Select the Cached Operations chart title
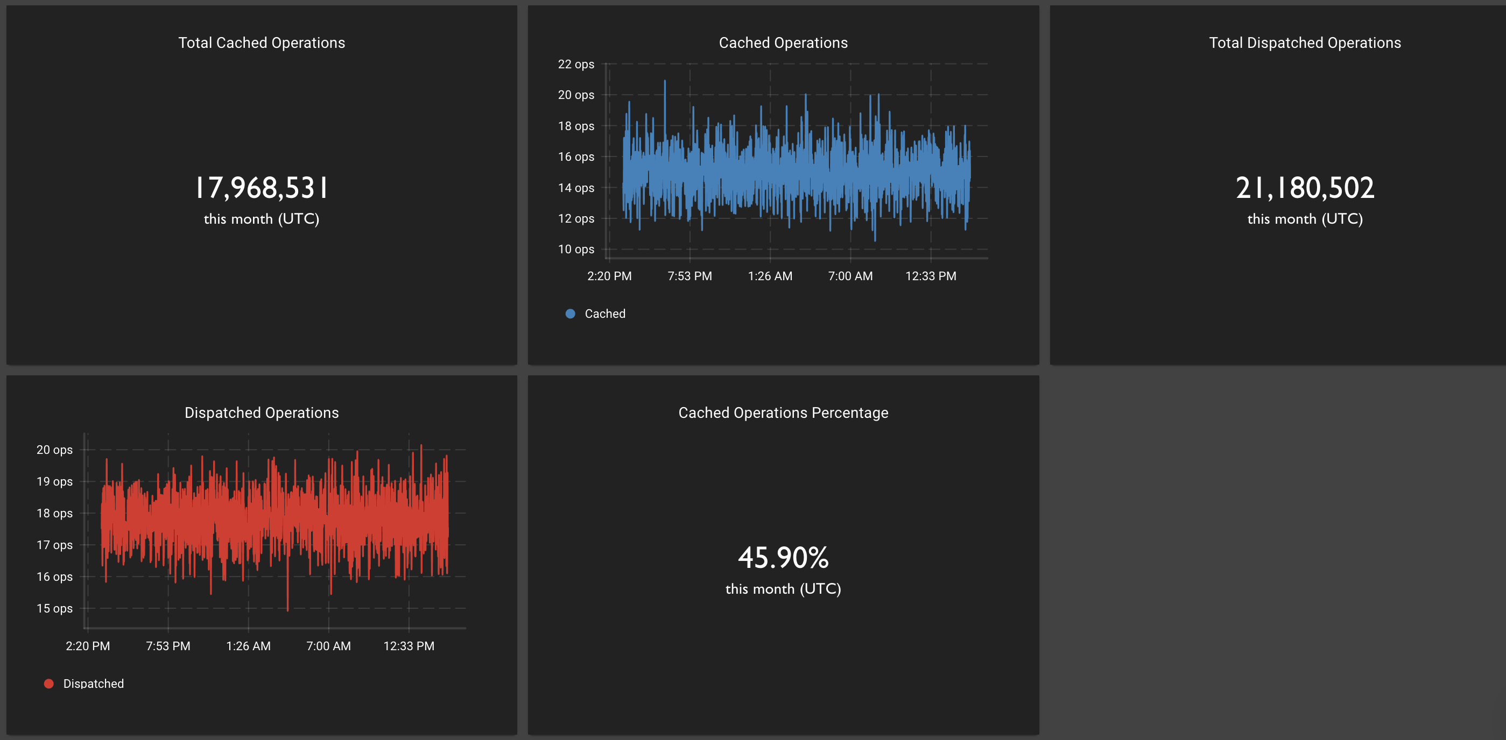1506x740 pixels. tap(783, 42)
